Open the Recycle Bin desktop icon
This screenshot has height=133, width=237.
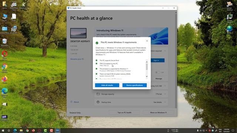4,42
